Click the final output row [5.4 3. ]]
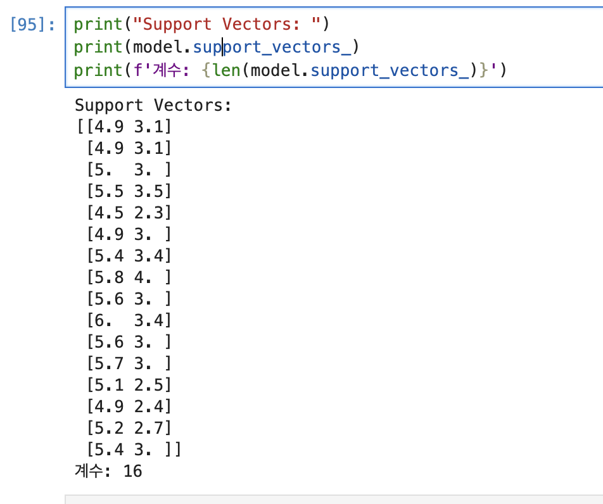Viewport: 603px width, 504px height. [x=134, y=450]
